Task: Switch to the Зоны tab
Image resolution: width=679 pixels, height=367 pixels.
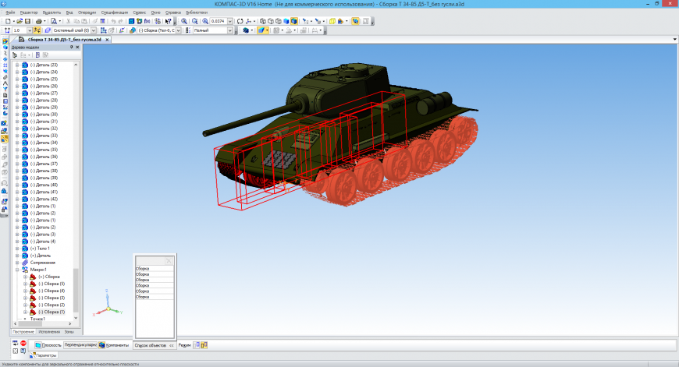Action: click(x=69, y=332)
